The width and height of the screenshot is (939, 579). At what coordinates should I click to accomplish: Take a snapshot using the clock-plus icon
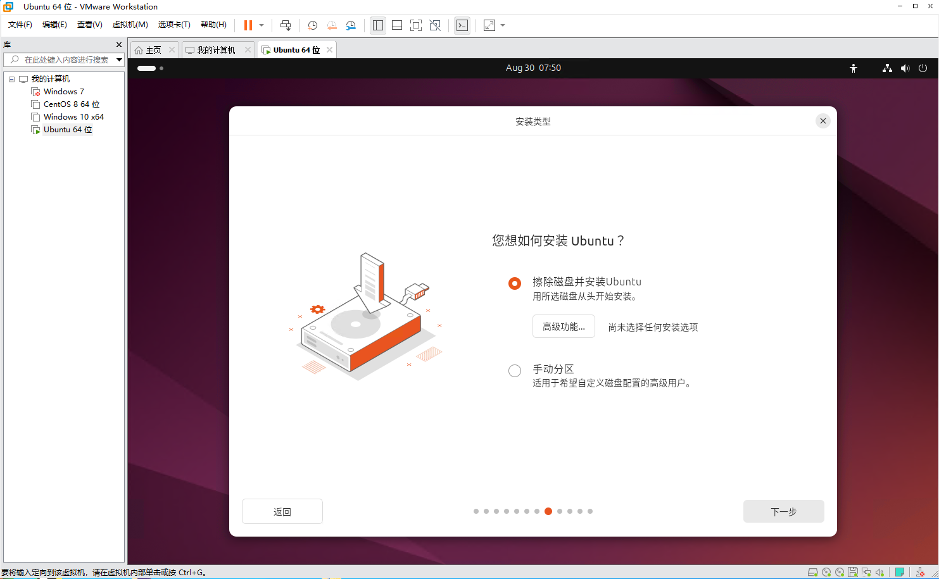[312, 25]
